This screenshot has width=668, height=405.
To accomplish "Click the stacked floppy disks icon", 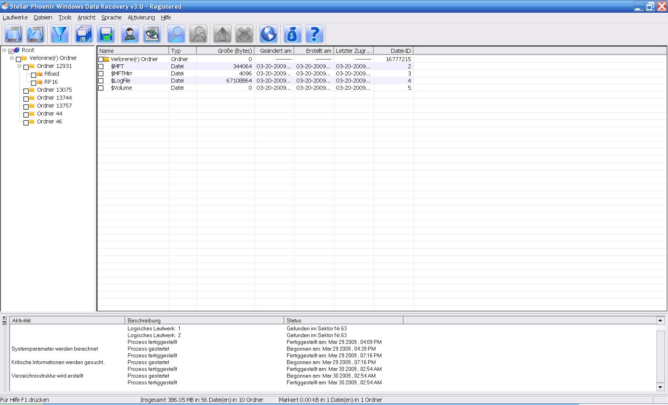I will coord(84,34).
